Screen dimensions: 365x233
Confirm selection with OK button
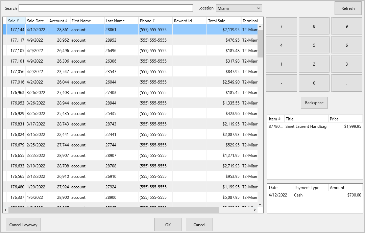(x=168, y=225)
